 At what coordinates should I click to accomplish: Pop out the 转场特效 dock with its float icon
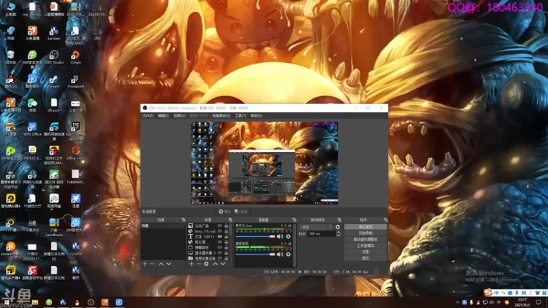pos(339,220)
